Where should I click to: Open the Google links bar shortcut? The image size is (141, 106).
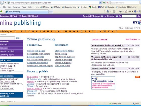(x=93, y=7)
